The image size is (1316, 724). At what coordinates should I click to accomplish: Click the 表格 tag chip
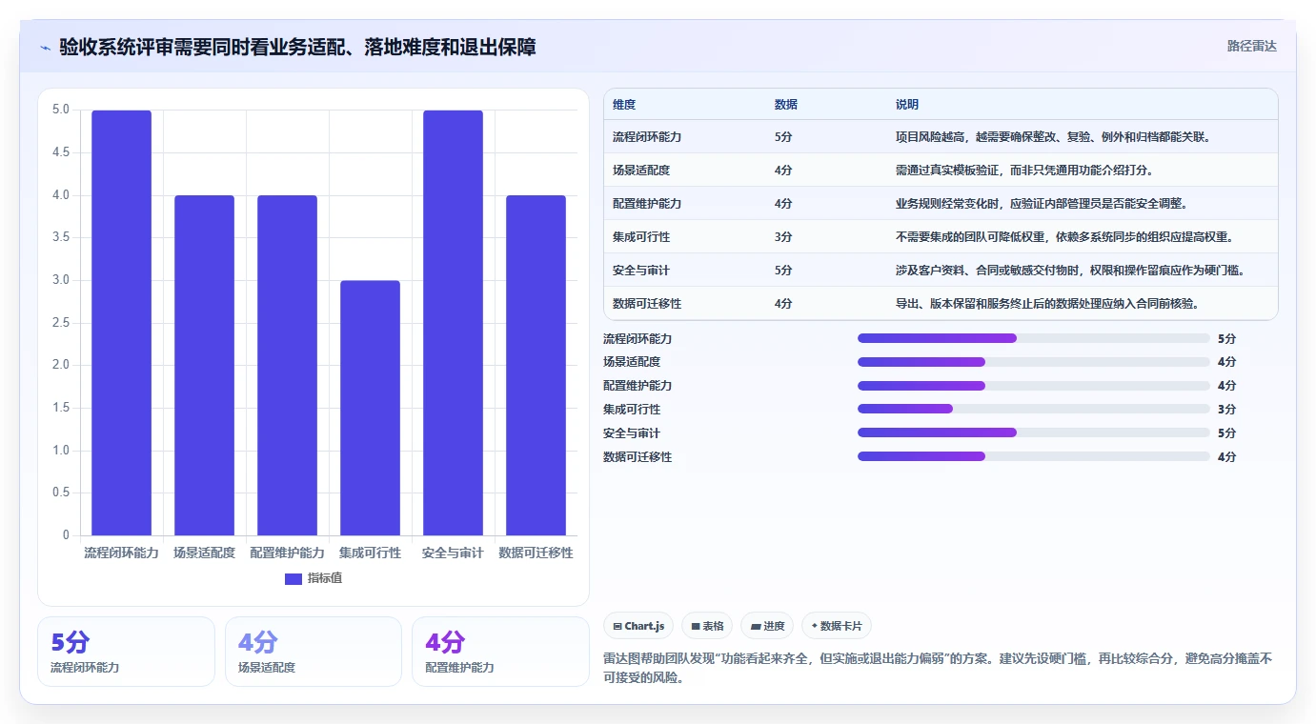pos(707,626)
